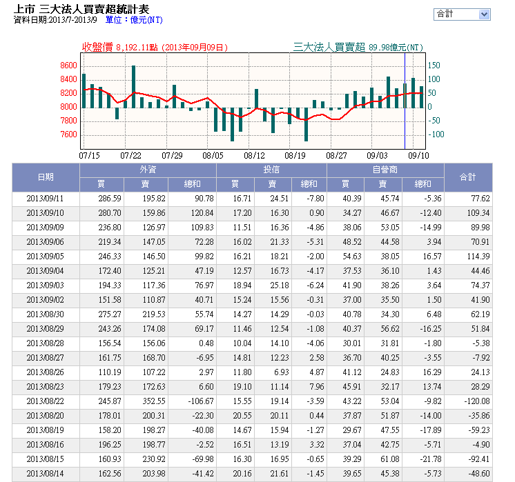Open the 合計 dropdown selector
This screenshot has height=482, width=515.
462,14
